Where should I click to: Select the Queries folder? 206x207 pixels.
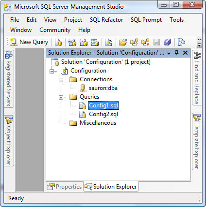click(89, 97)
